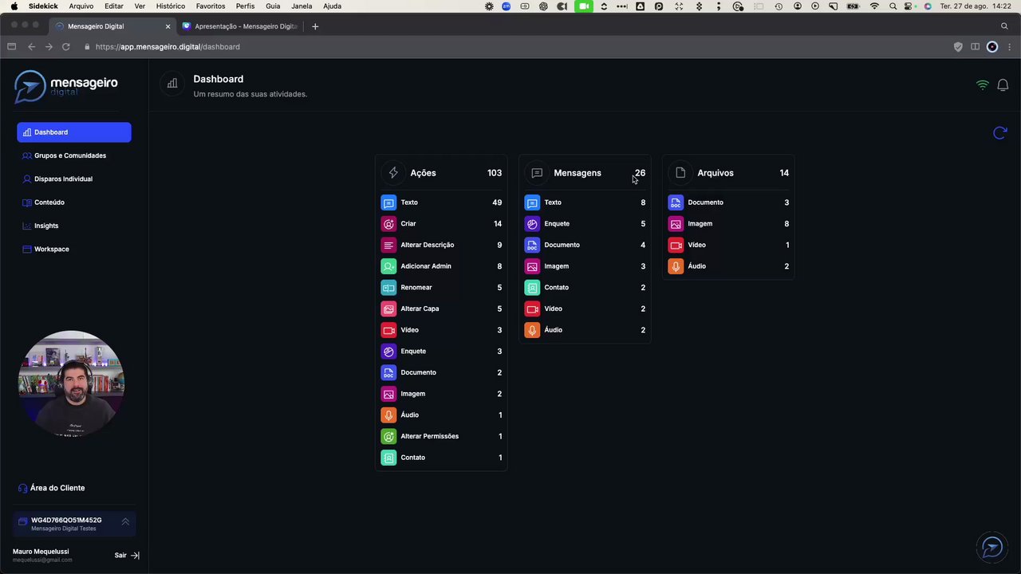Click the Imagem row in Ações

pyautogui.click(x=441, y=394)
